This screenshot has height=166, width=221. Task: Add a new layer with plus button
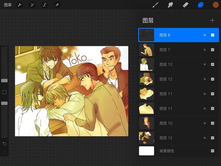coord(212,20)
